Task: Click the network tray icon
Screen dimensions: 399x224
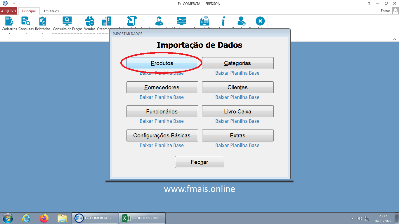Action: point(367,218)
